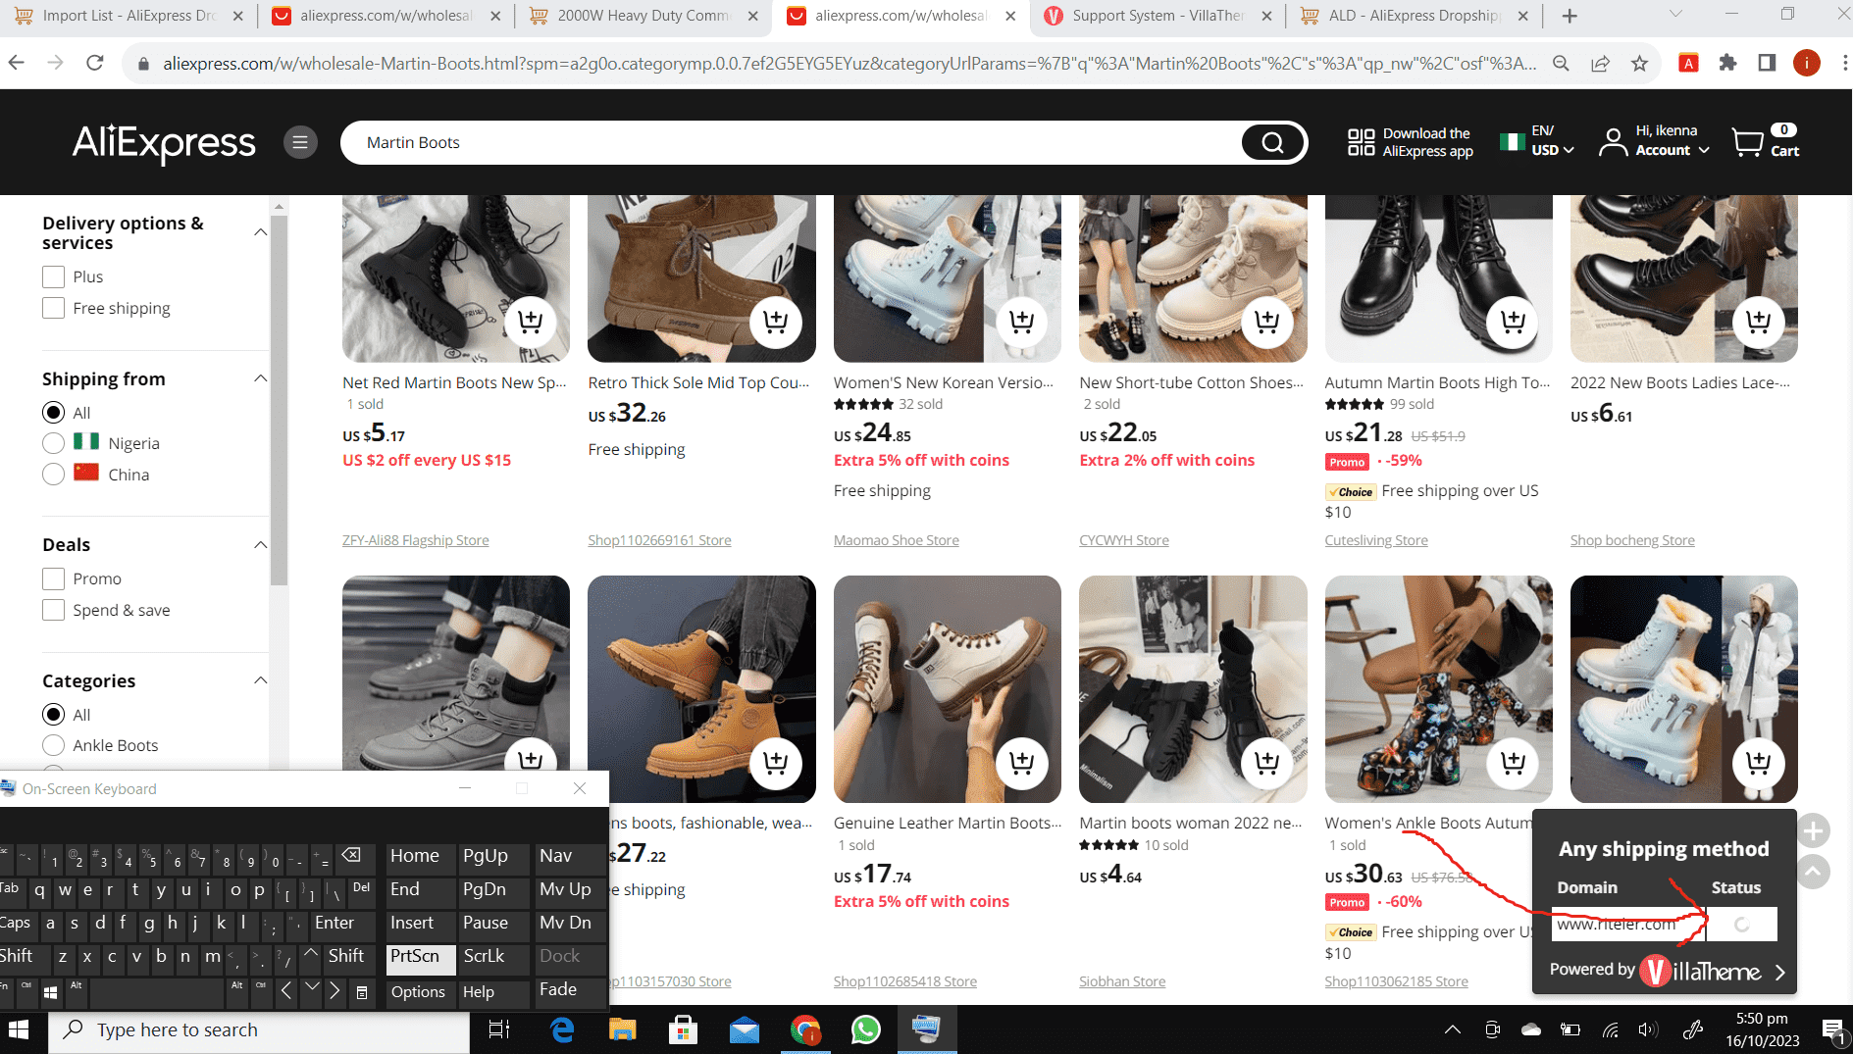This screenshot has height=1054, width=1853.
Task: Add Net Red Martin Boots to cart
Action: coord(530,322)
